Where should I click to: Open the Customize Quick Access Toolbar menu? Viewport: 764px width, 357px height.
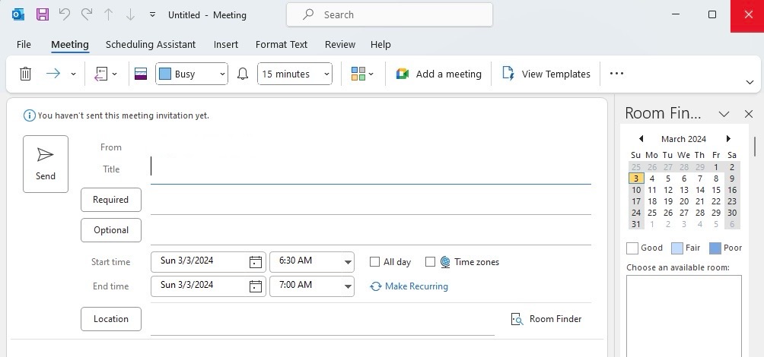tap(152, 14)
